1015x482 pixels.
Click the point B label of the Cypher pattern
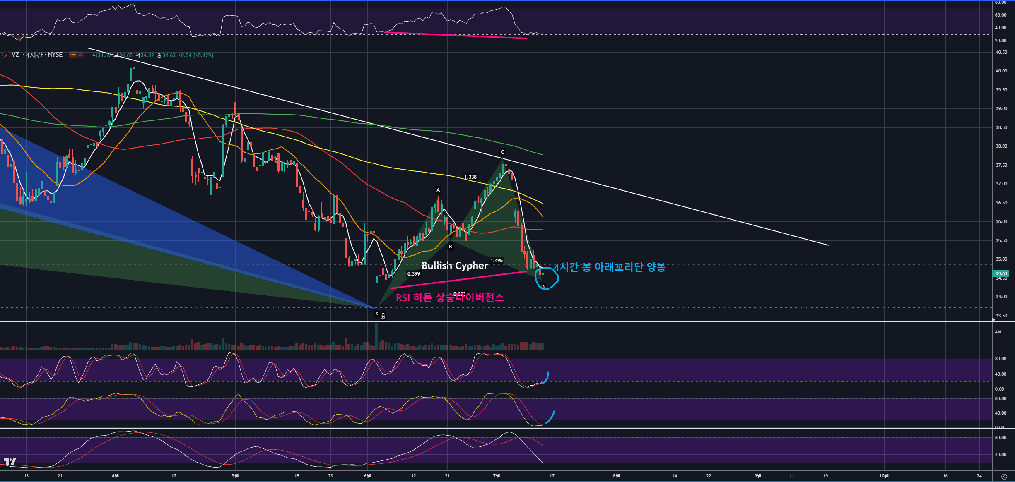coord(451,247)
